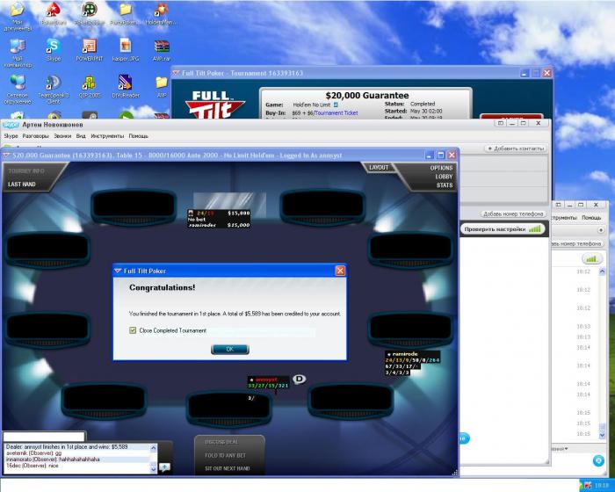The width and height of the screenshot is (615, 492).
Task: Click the tray icon beside the clock
Action: (587, 486)
